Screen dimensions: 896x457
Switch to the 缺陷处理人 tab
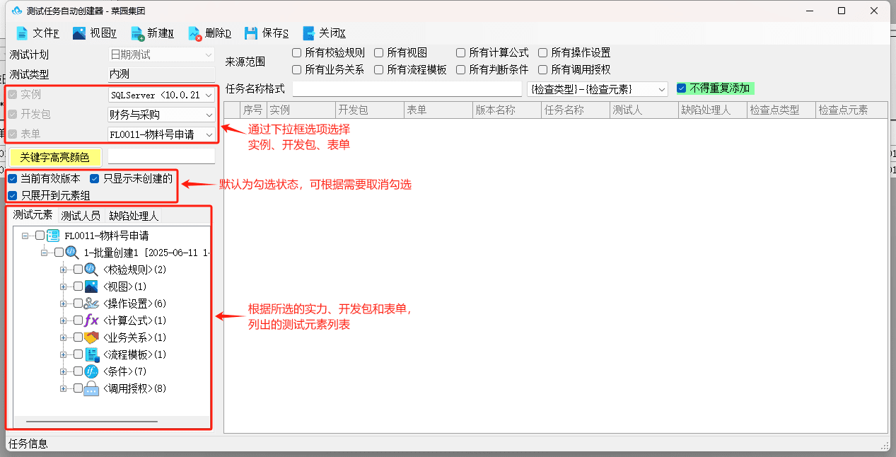click(133, 216)
